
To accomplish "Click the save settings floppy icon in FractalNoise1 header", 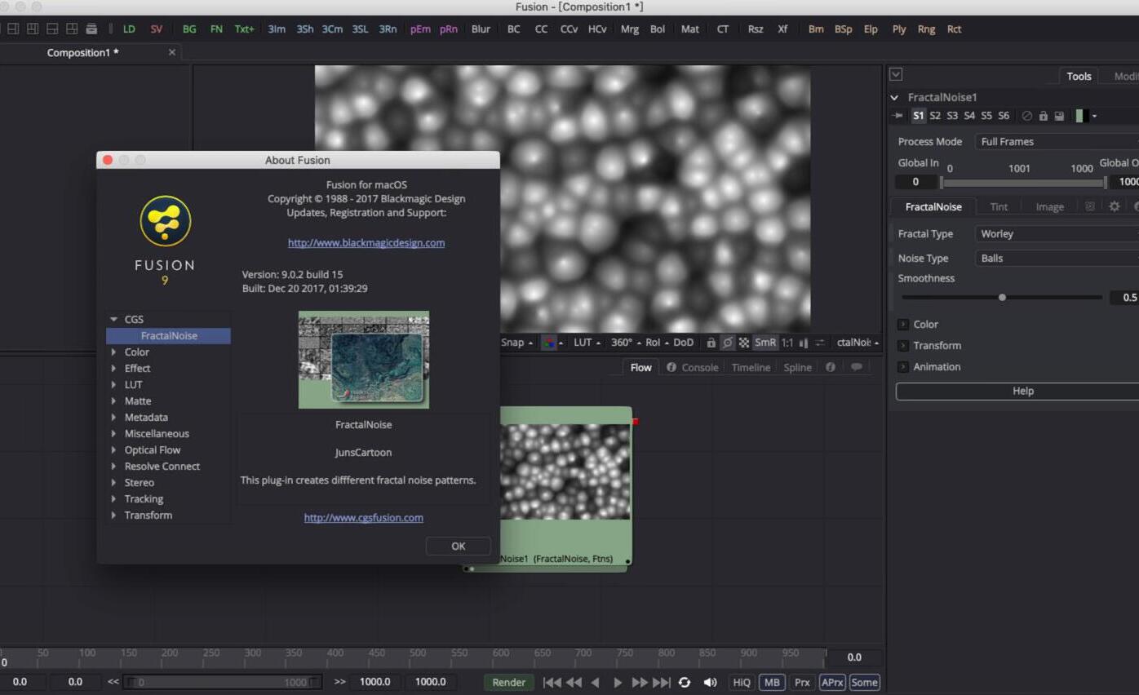I will (x=1059, y=116).
